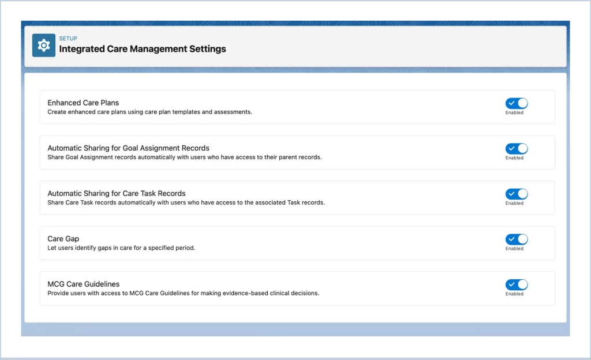
Task: Turn off the Care Gap switch
Action: [517, 239]
